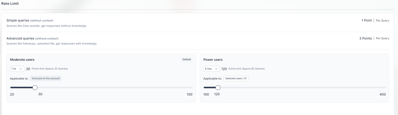Click the "Approx 80 Queries" points limit text
Viewport: 398px width, 115px height.
coord(253,69)
